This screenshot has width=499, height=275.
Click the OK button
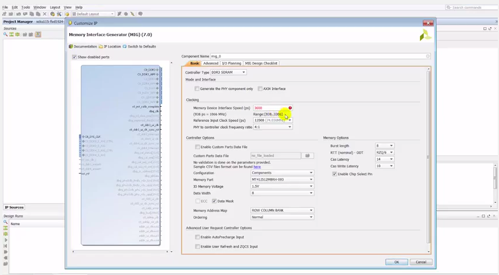(x=396, y=262)
